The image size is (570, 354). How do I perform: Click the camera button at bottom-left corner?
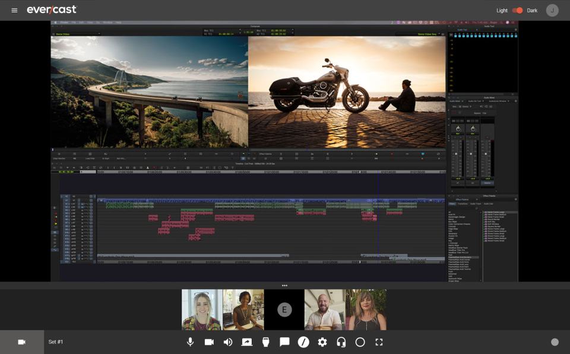22,342
